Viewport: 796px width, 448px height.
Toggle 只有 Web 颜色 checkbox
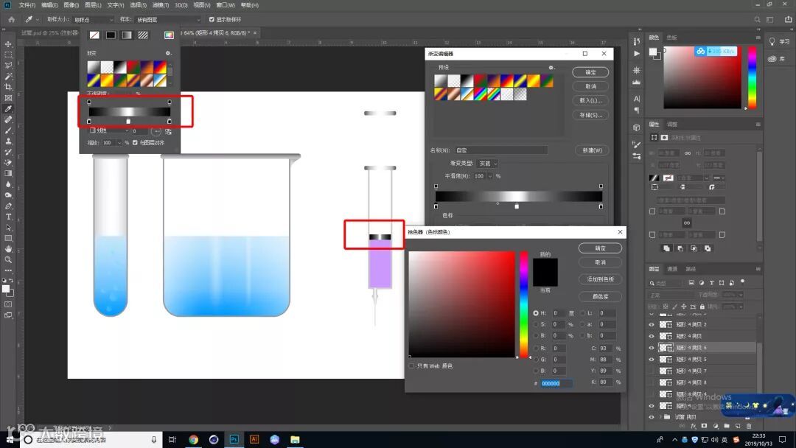coord(412,365)
